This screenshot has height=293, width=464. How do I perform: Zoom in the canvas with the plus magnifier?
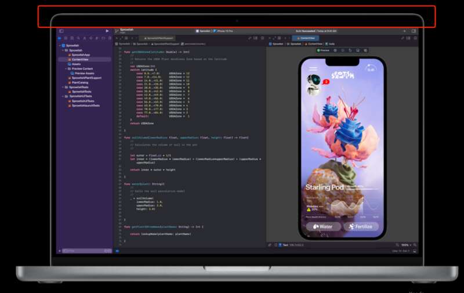point(415,245)
